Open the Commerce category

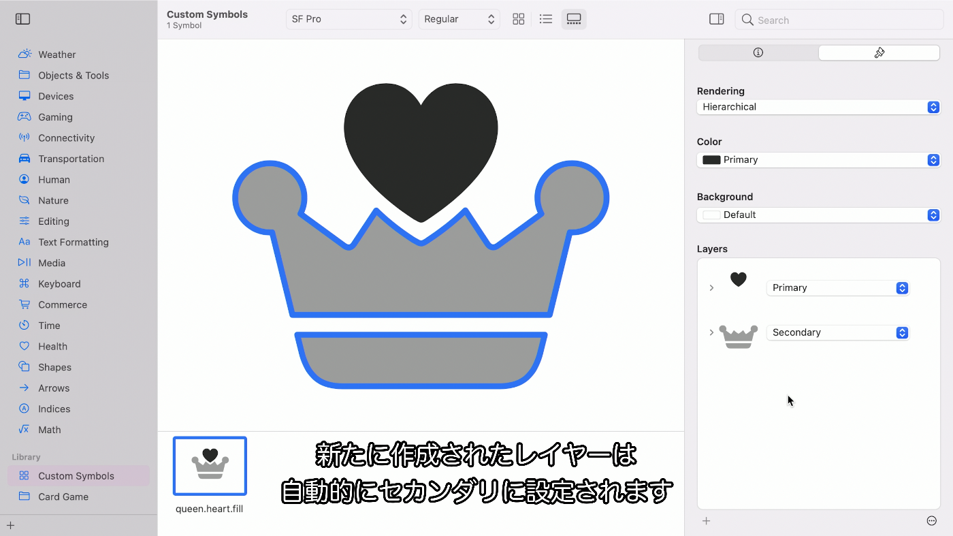tap(78, 304)
